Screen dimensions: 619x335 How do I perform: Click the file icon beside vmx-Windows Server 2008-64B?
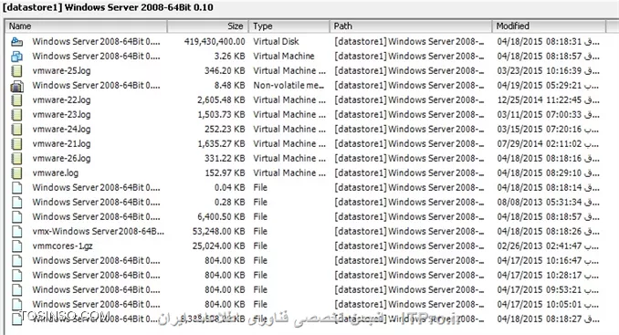coord(16,231)
